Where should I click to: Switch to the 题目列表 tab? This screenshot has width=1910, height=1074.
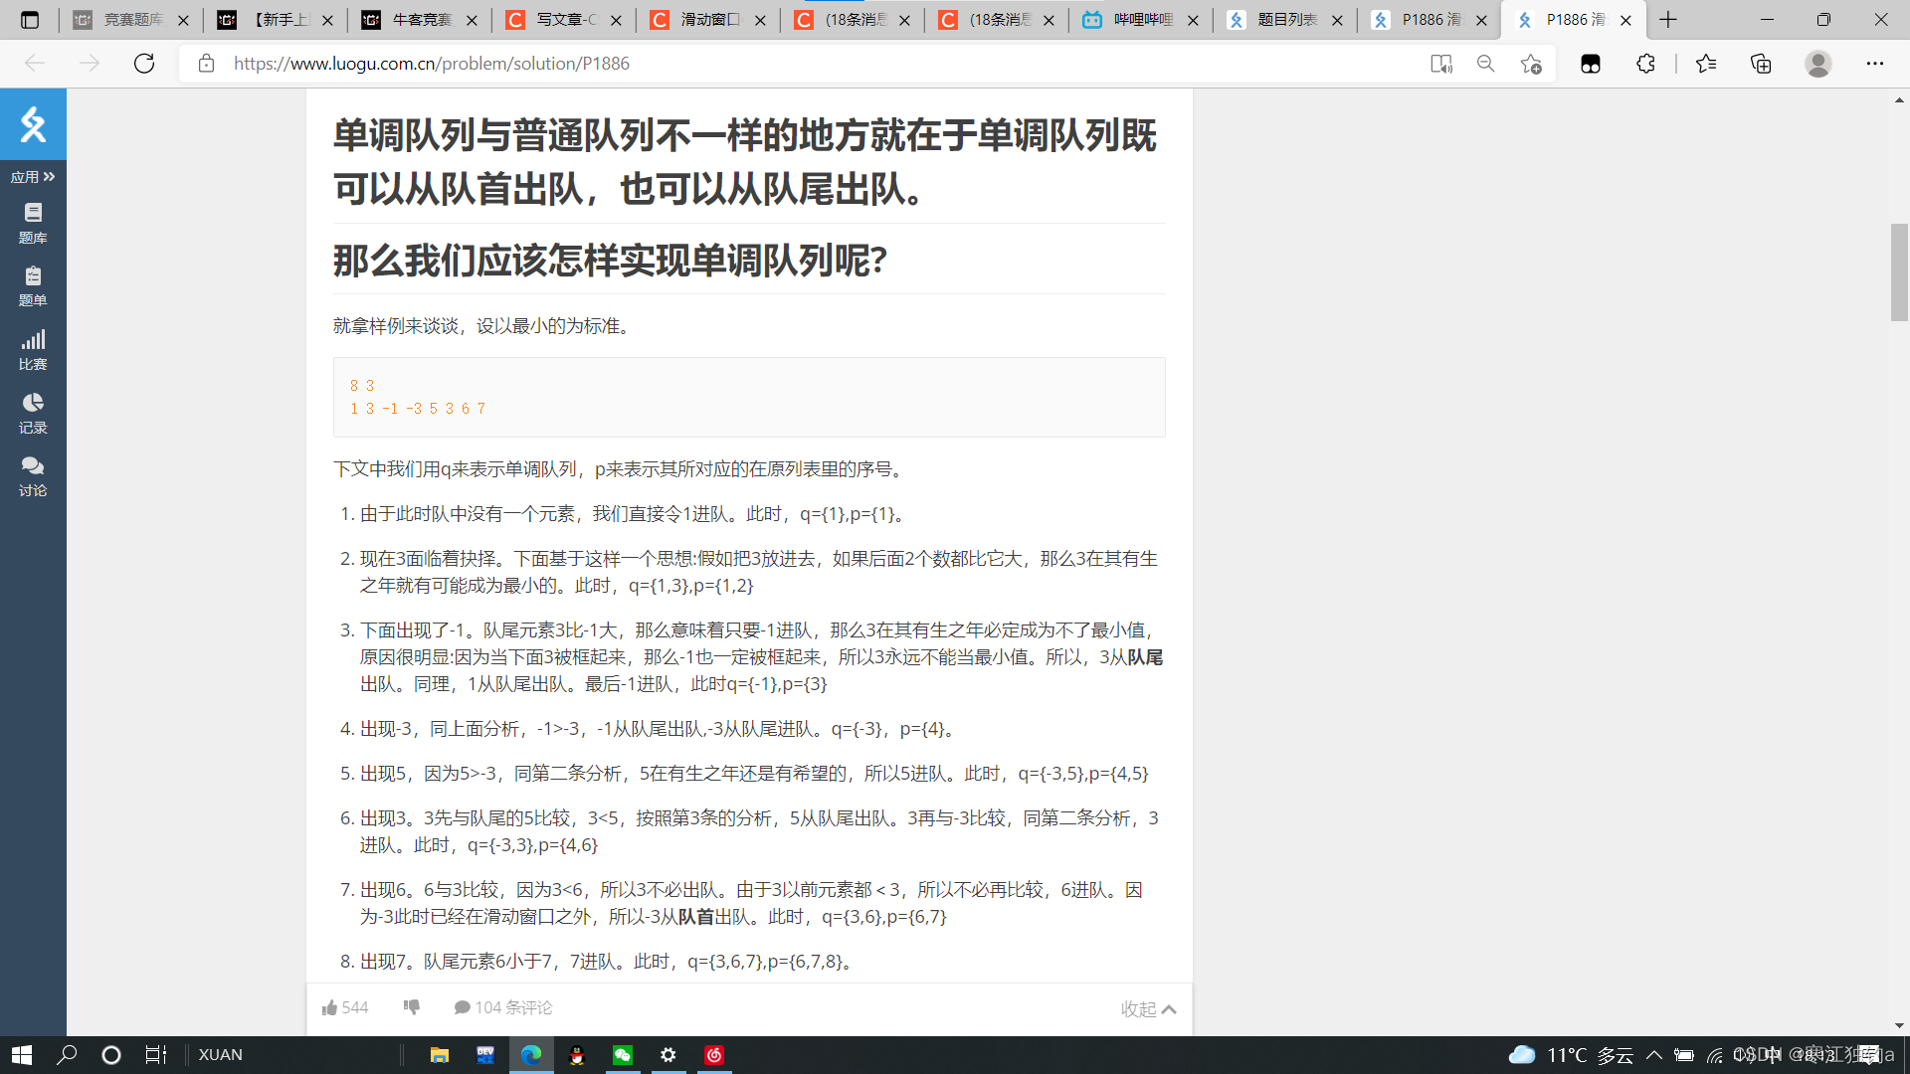pos(1285,20)
